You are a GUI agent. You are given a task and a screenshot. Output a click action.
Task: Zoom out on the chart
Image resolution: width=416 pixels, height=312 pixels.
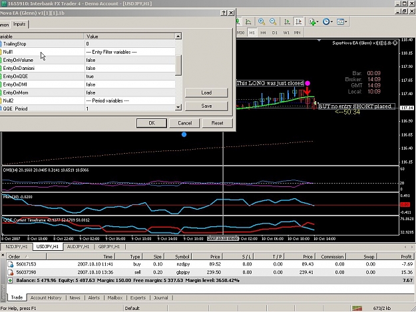[x=273, y=21]
